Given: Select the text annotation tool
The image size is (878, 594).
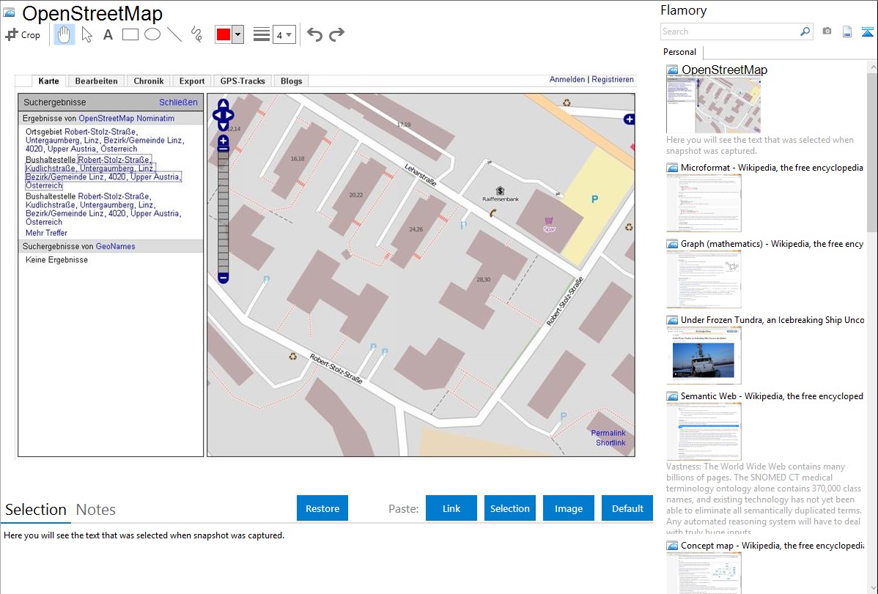Looking at the screenshot, I should pos(108,34).
